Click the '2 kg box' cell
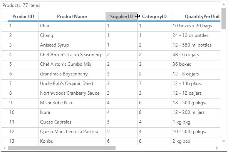This screenshot has height=152, width=228. coord(196,141)
